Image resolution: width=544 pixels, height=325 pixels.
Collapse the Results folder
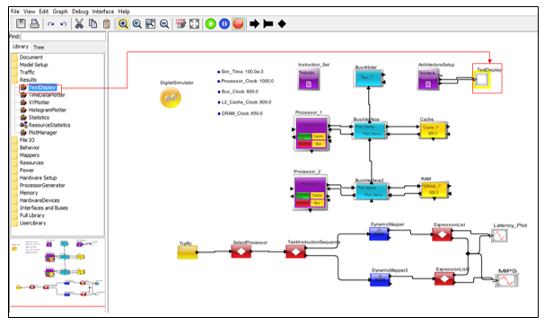pos(28,80)
